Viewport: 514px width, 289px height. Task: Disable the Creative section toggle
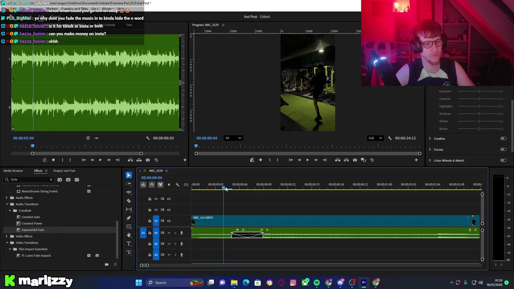click(503, 138)
